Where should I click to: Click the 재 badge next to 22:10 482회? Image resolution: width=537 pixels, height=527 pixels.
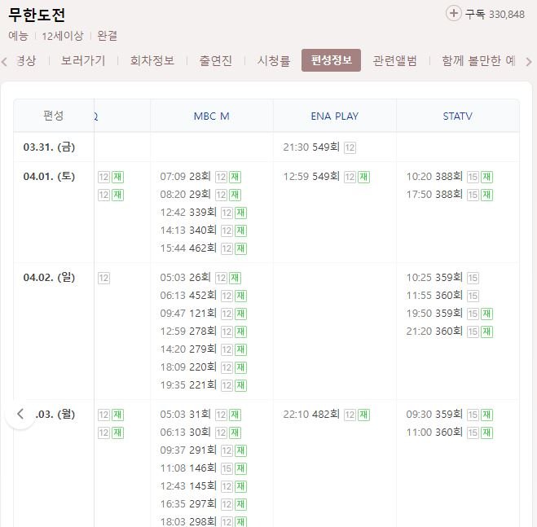click(x=363, y=415)
